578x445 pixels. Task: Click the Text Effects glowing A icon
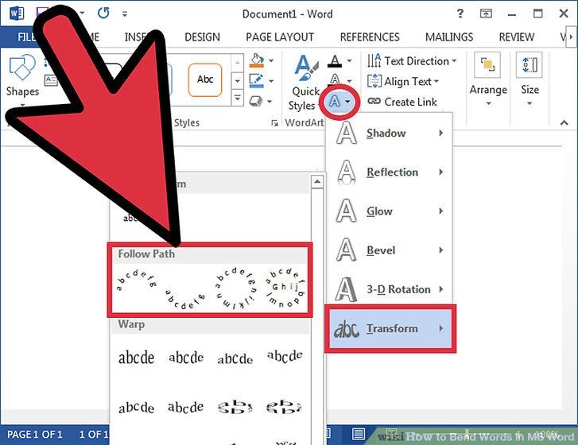(335, 101)
